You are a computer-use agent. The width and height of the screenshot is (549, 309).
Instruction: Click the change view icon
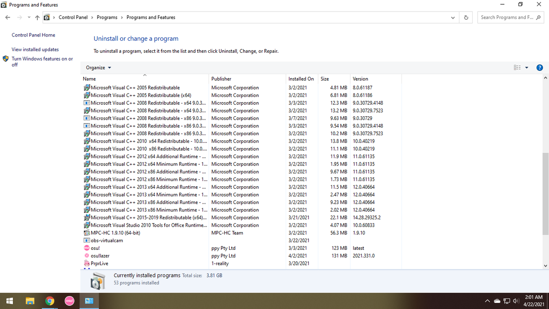[x=517, y=68]
